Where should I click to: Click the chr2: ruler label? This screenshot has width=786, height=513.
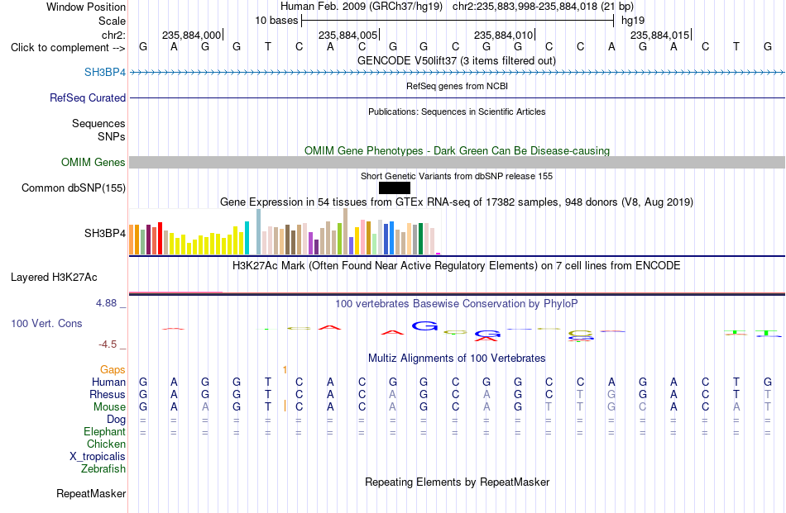pos(113,35)
